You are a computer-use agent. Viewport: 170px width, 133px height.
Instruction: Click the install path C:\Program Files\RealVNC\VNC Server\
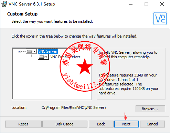click(74, 108)
